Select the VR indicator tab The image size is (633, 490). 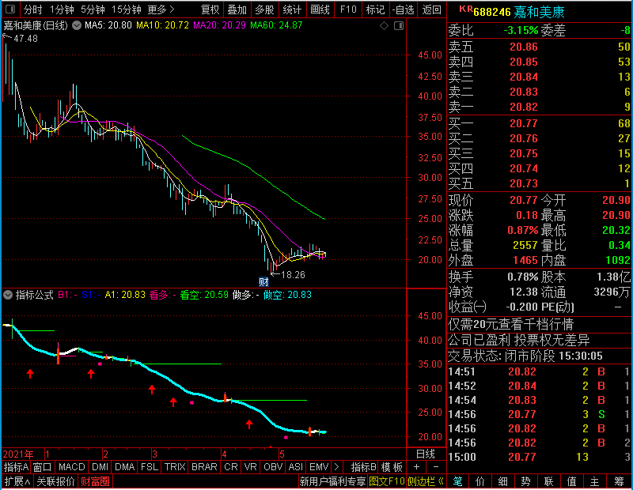click(x=250, y=467)
